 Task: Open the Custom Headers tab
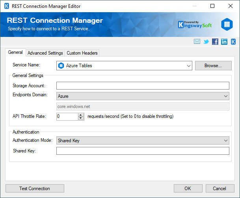pyautogui.click(x=82, y=53)
